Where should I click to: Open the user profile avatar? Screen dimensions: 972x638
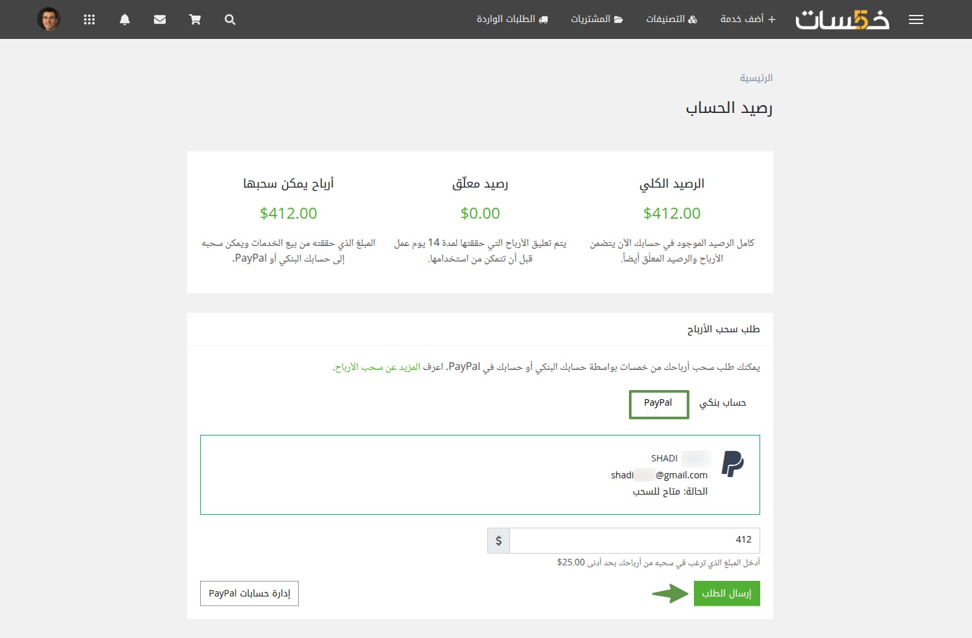tap(49, 19)
